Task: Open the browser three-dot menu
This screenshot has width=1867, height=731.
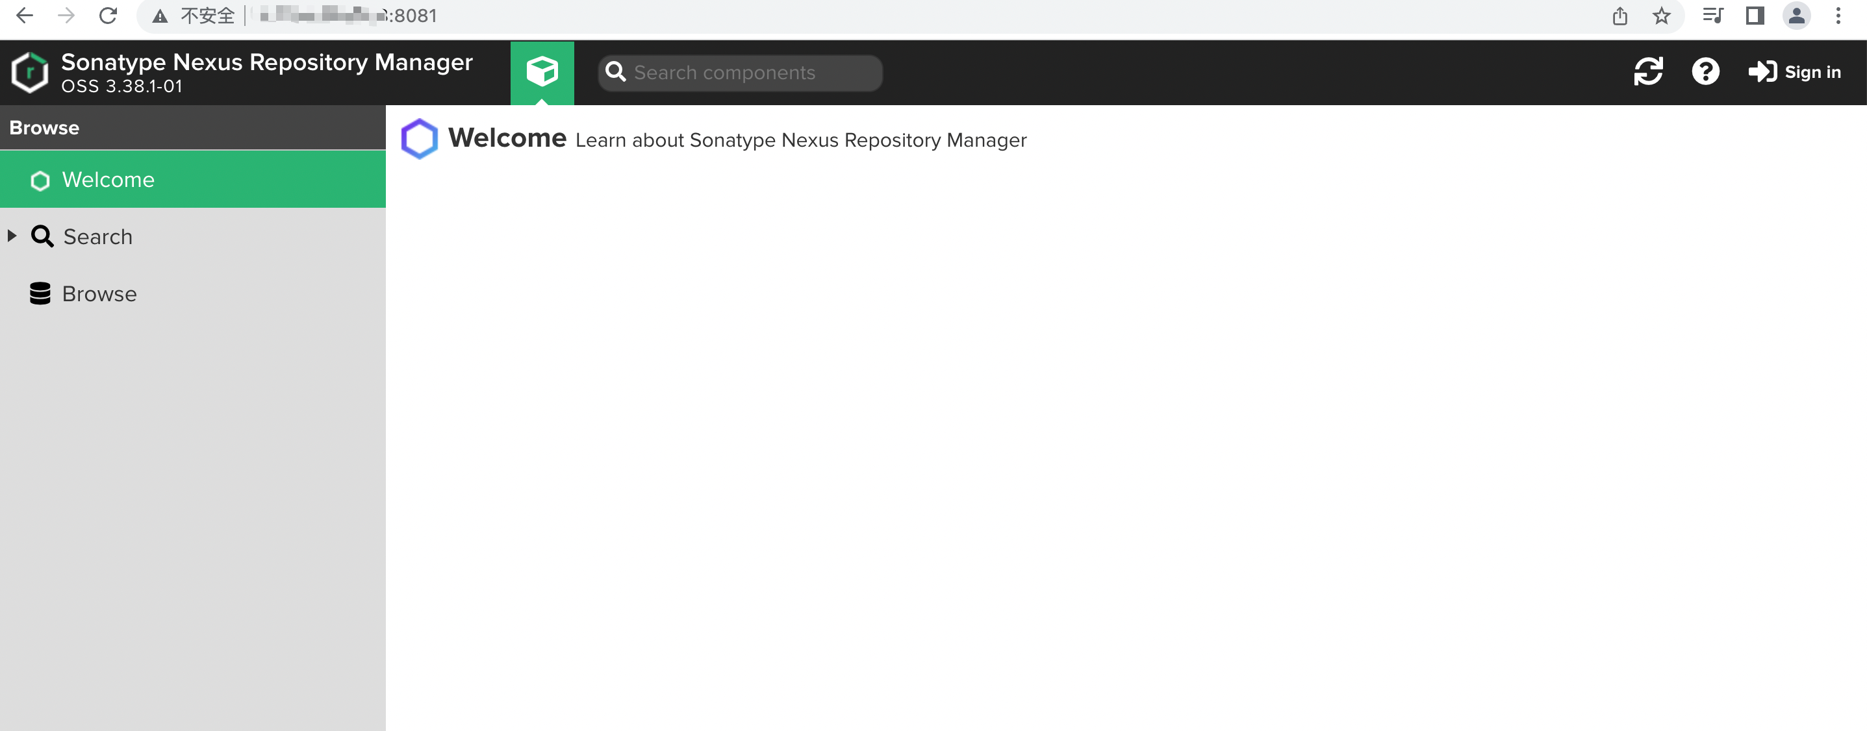Action: 1838,16
